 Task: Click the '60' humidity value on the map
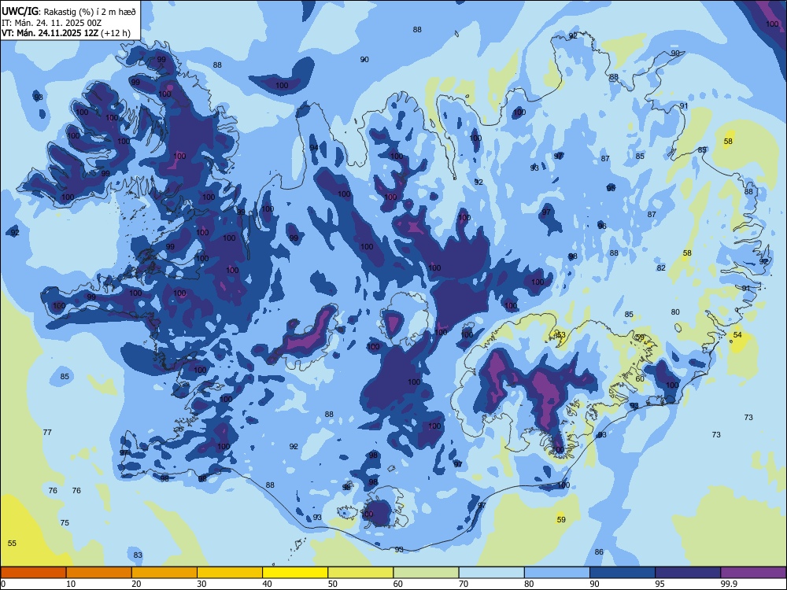[639, 379]
